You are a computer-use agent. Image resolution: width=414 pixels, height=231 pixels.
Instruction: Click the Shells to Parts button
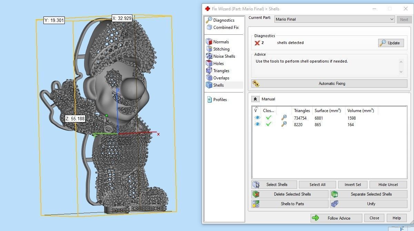pyautogui.click(x=290, y=204)
